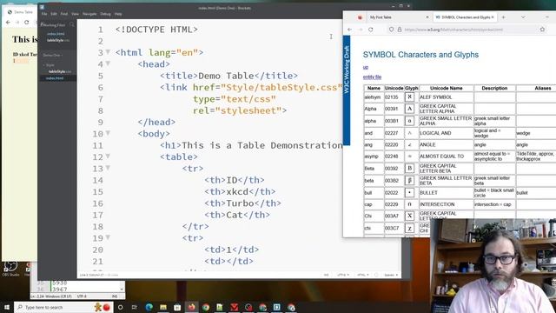Screen dimensions: 556x313
Task: Click the Cortana circle icon on taskbar
Action: pyautogui.click(x=120, y=307)
